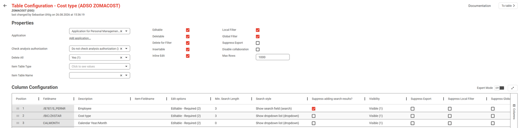Enable the Suppress Export property checkbox

pyautogui.click(x=258, y=43)
